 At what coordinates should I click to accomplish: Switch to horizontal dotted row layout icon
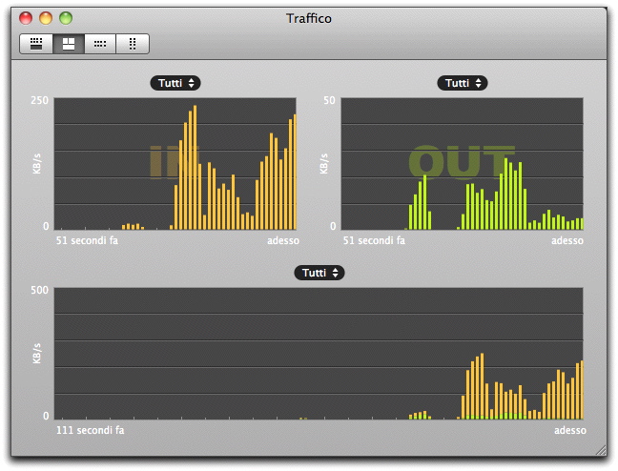100,43
